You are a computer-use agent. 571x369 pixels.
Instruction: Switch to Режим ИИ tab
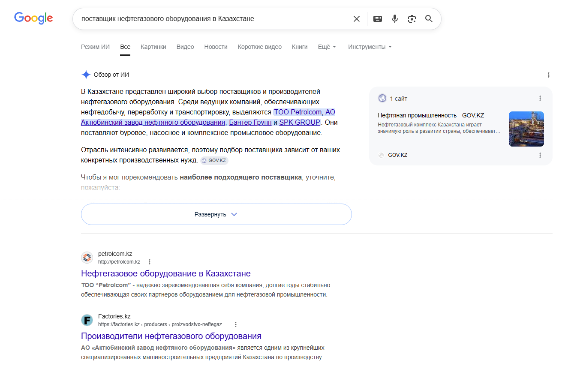pos(96,47)
